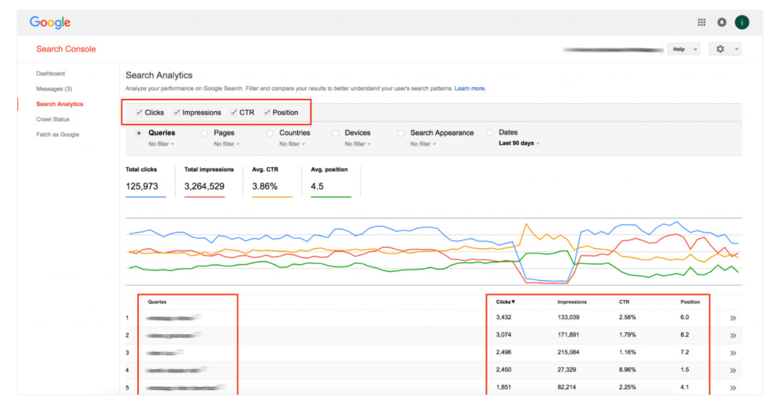The height and width of the screenshot is (399, 777).
Task: Sort the table by Impressions column
Action: [x=572, y=302]
